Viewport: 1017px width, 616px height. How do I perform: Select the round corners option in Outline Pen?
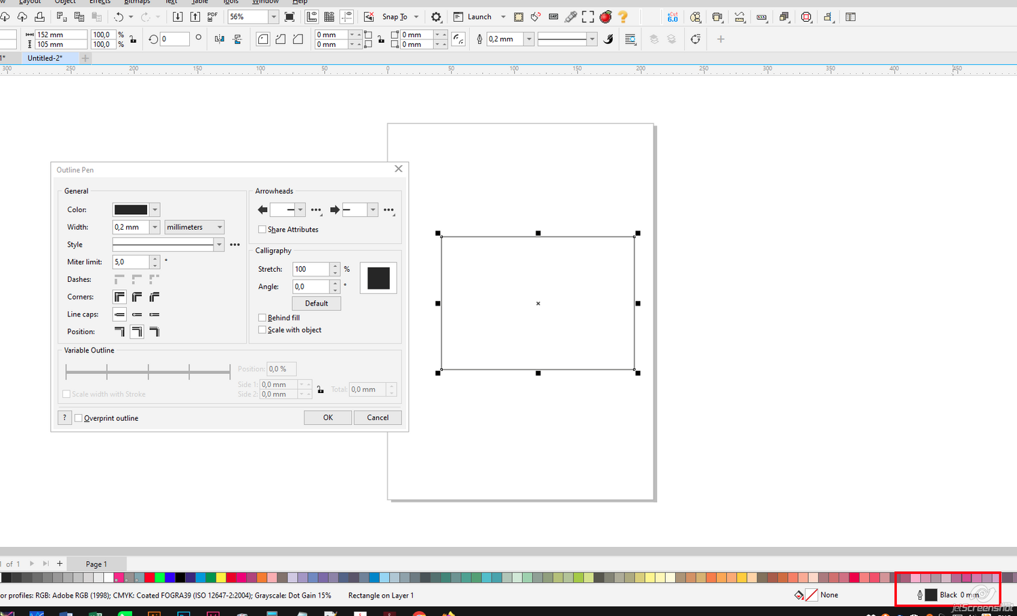pyautogui.click(x=137, y=297)
